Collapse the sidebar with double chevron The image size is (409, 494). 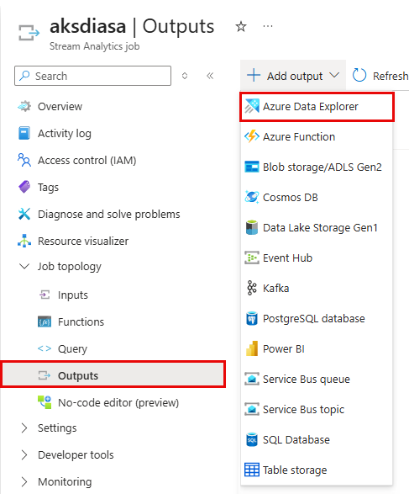point(210,76)
